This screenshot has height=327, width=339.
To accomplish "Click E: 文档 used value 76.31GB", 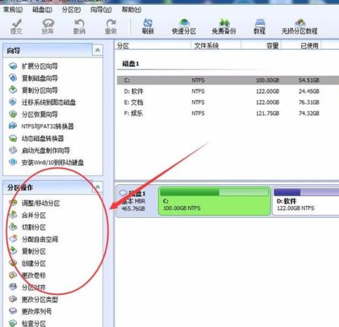I will click(309, 102).
